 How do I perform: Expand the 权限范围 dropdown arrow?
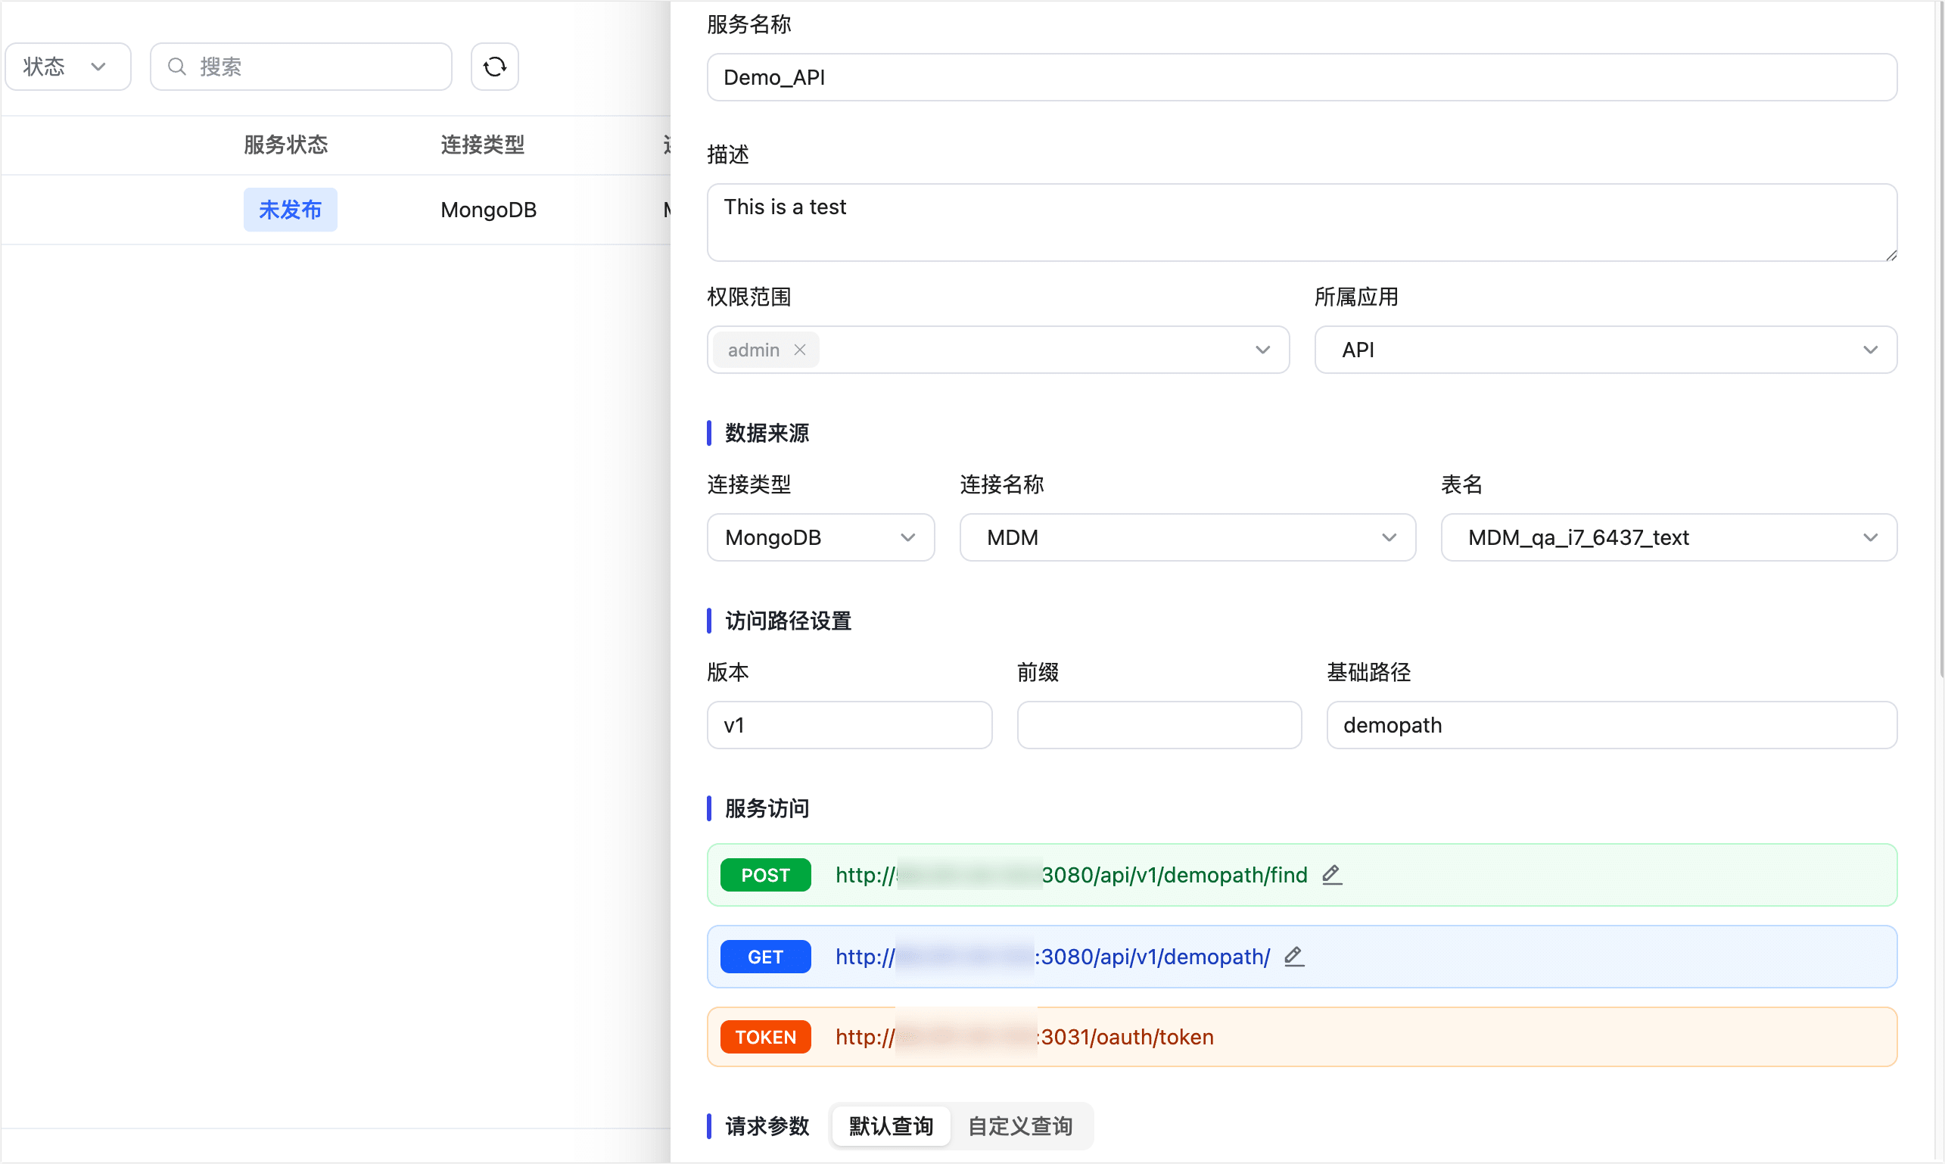(x=1262, y=350)
